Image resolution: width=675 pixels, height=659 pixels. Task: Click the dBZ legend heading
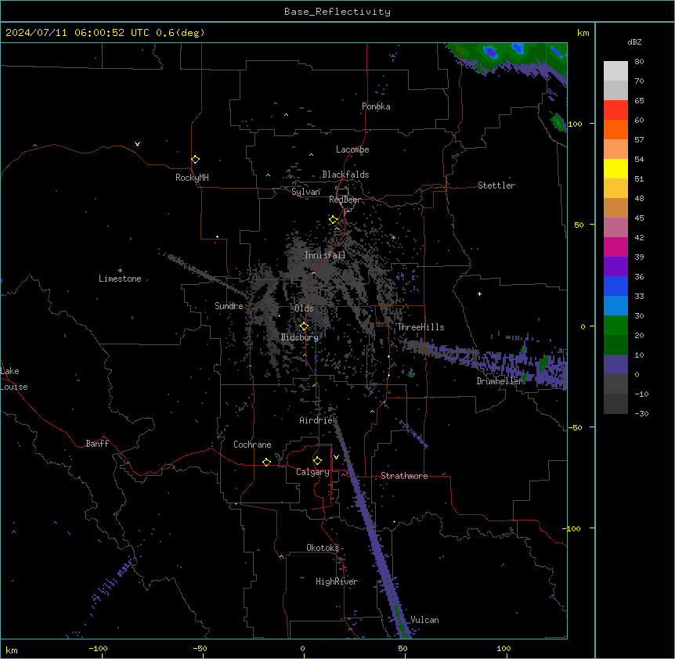click(x=634, y=41)
